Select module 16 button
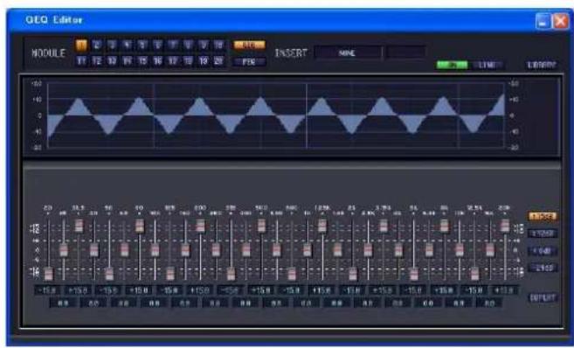The width and height of the screenshot is (574, 348). point(158,61)
